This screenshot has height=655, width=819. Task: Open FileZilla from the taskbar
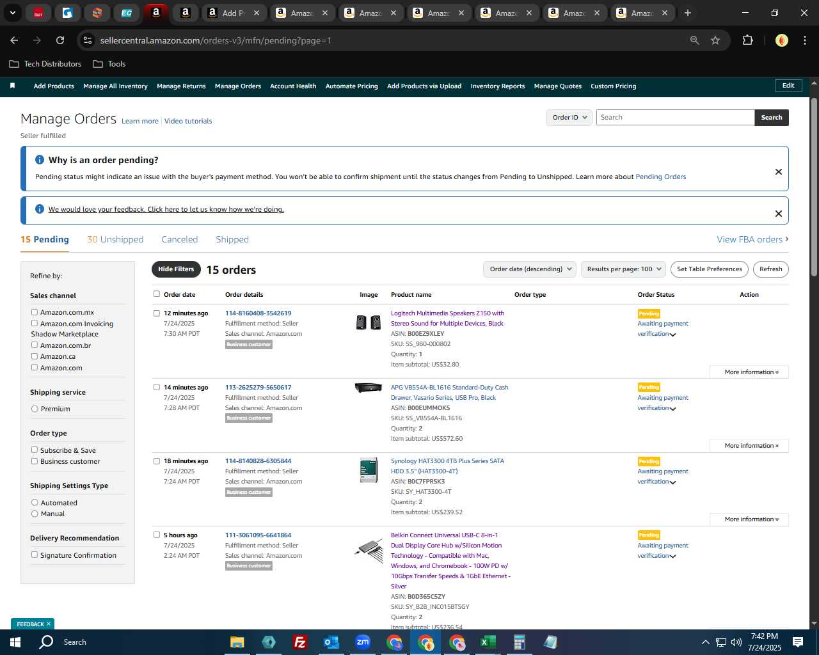(x=299, y=642)
